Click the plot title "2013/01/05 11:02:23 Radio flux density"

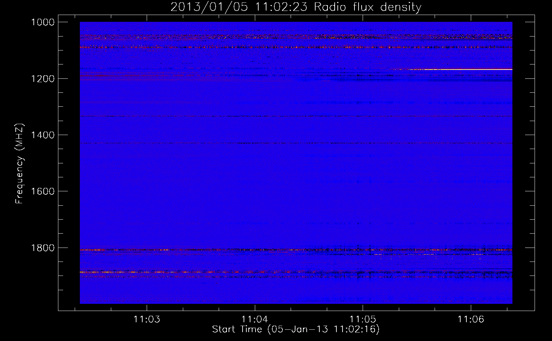tap(296, 7)
